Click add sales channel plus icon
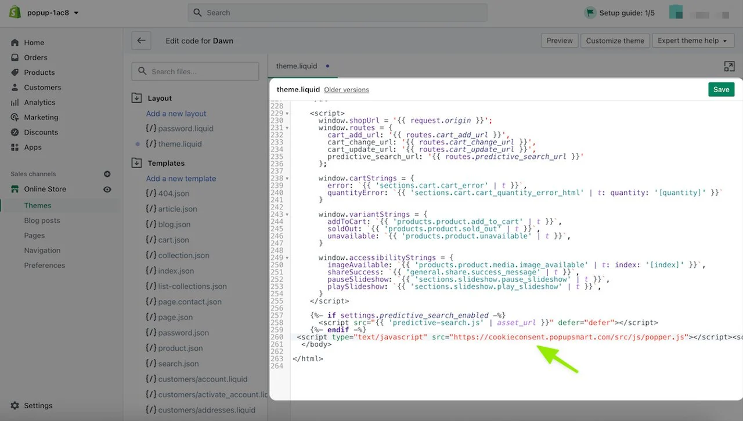Viewport: 743px width, 421px height. pos(107,174)
